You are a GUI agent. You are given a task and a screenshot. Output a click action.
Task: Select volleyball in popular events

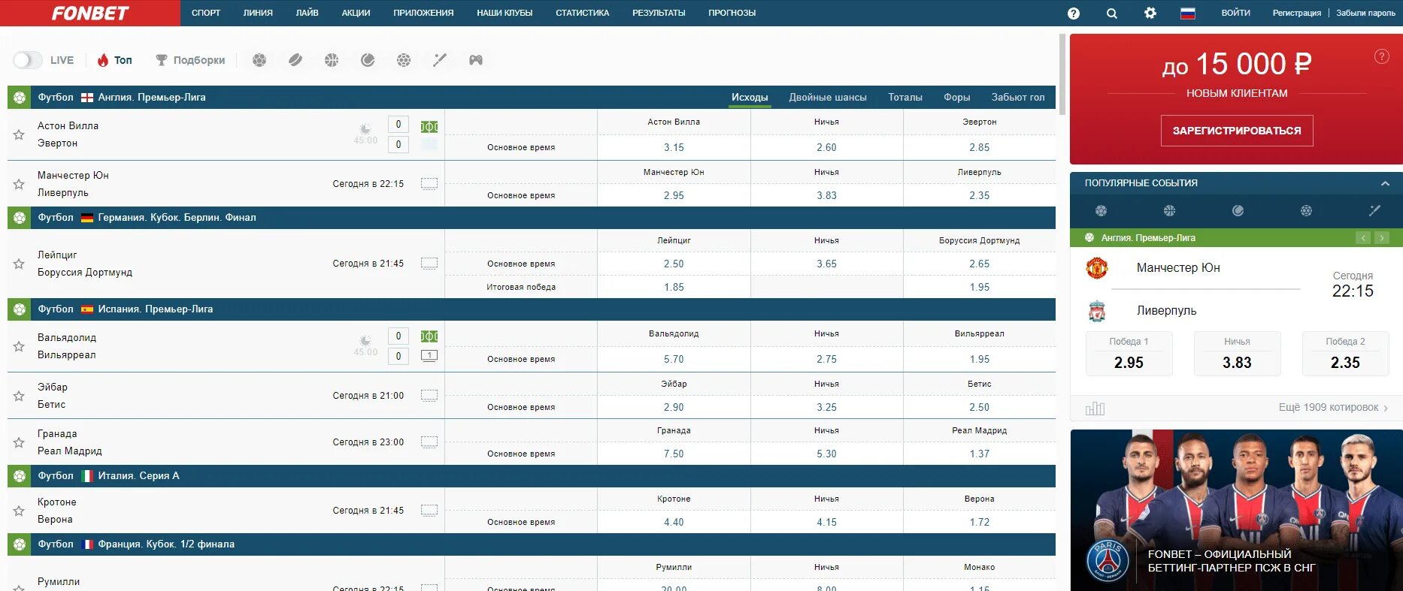1306,211
